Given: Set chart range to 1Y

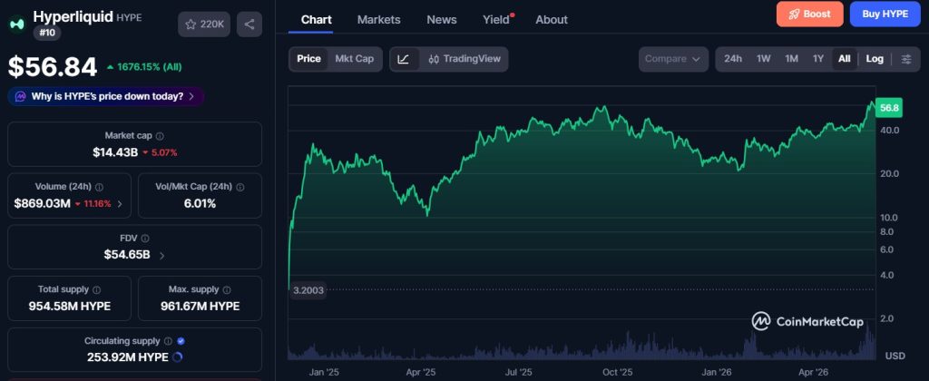Looking at the screenshot, I should tap(818, 59).
